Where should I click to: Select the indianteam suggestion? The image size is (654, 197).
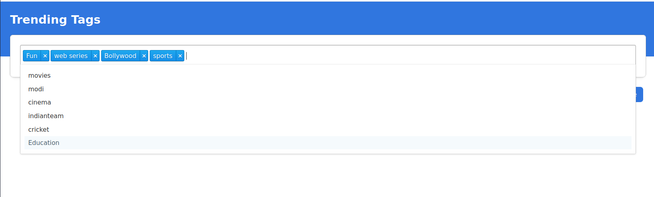[46, 116]
